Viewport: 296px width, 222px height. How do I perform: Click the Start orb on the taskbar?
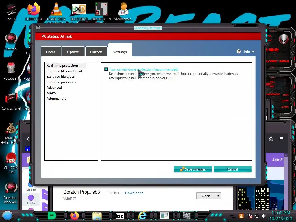(x=8, y=216)
